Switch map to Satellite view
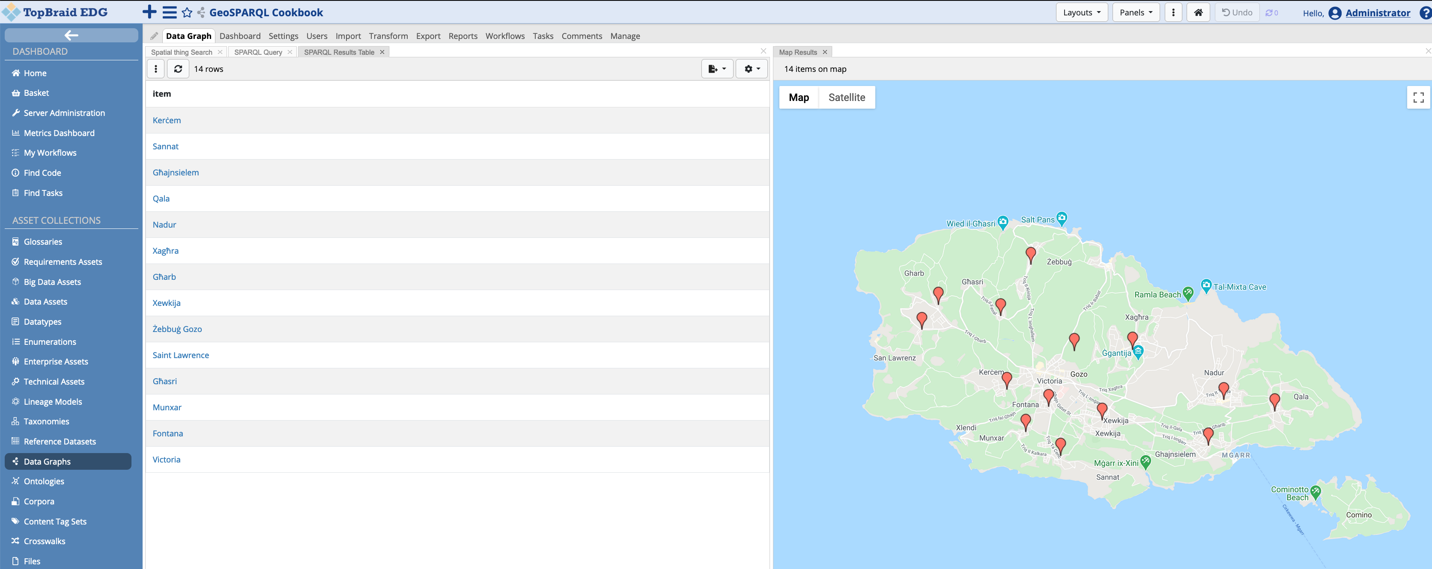Viewport: 1432px width, 569px height. [x=846, y=97]
